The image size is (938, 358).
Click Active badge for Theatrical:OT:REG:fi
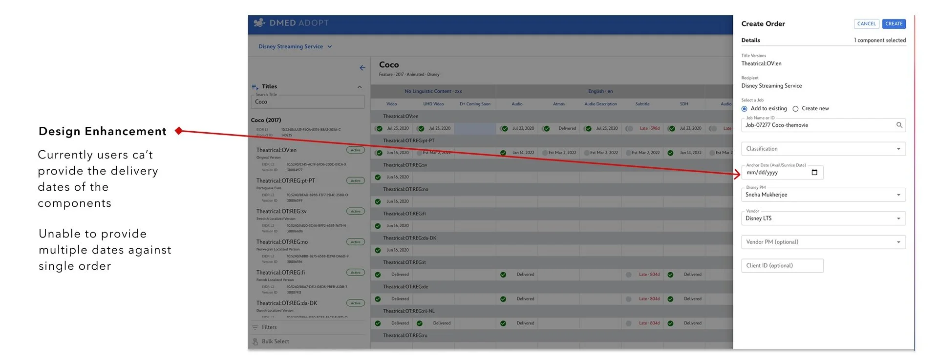(356, 273)
